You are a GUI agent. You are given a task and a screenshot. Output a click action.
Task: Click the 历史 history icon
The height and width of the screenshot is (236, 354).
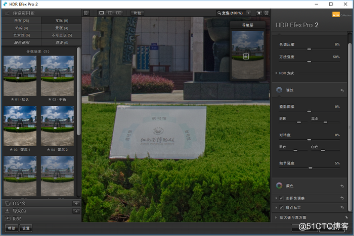tap(8, 218)
